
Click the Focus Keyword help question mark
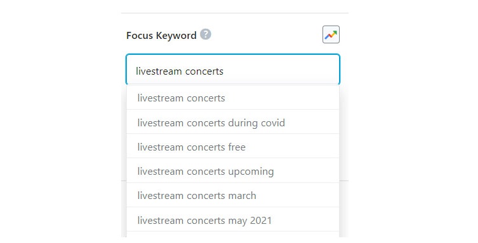(205, 34)
